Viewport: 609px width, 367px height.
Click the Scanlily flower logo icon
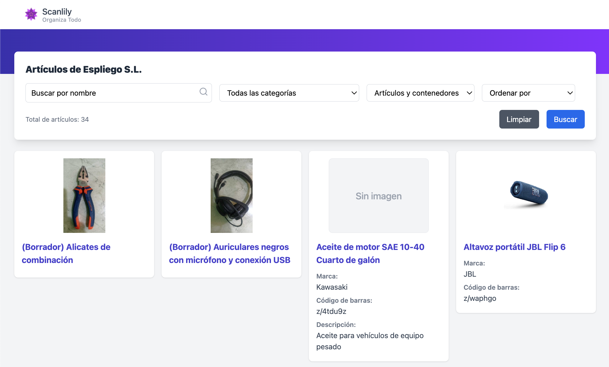tap(31, 14)
